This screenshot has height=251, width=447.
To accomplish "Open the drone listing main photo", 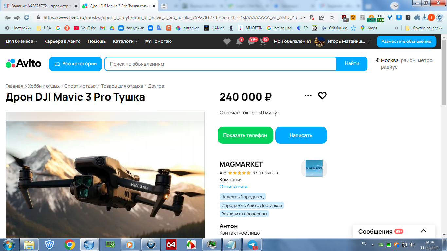I will click(105, 175).
